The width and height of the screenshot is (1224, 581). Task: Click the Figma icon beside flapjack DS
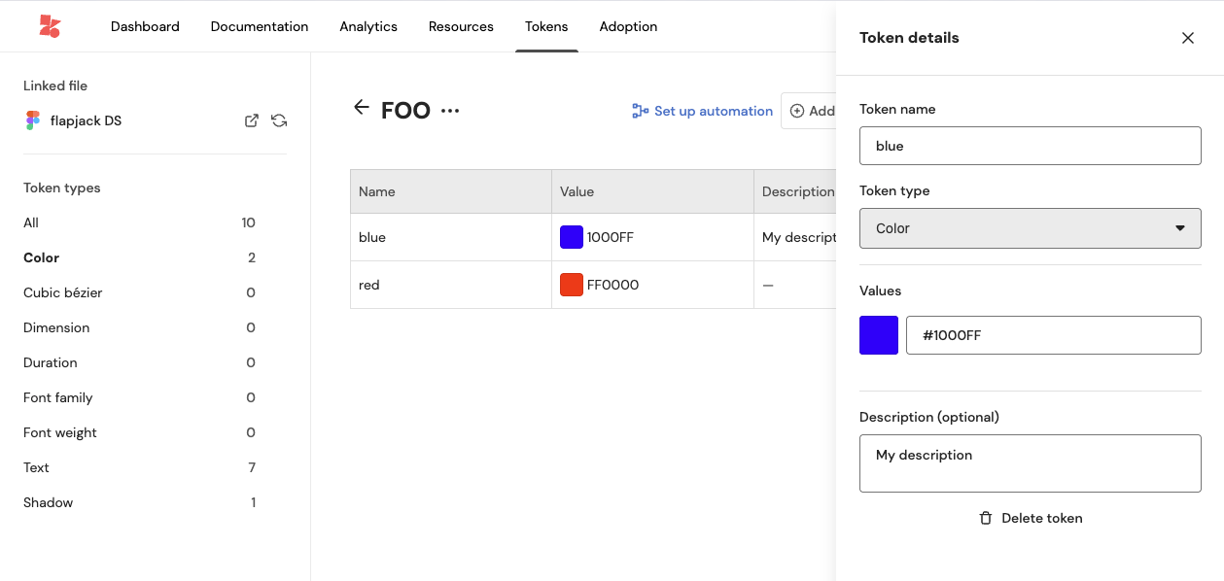point(33,120)
